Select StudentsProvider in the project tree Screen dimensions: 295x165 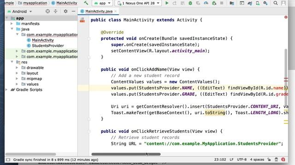pos(48,45)
